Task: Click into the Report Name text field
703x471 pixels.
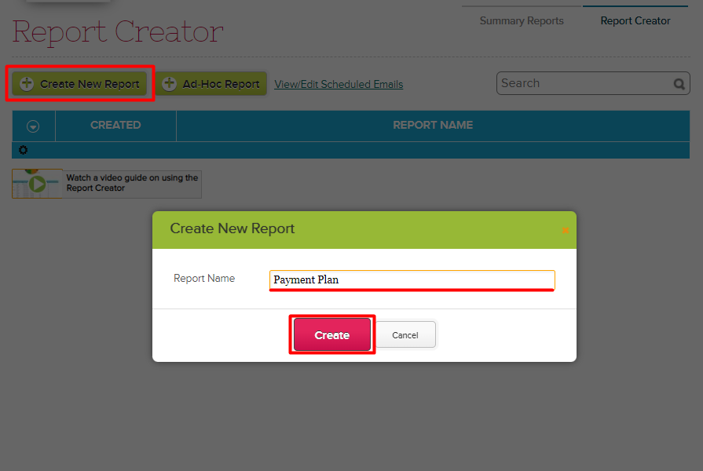Action: coord(412,279)
